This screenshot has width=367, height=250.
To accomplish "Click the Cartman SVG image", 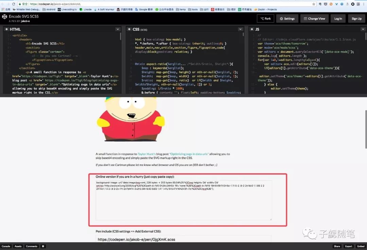I will point(131,119).
